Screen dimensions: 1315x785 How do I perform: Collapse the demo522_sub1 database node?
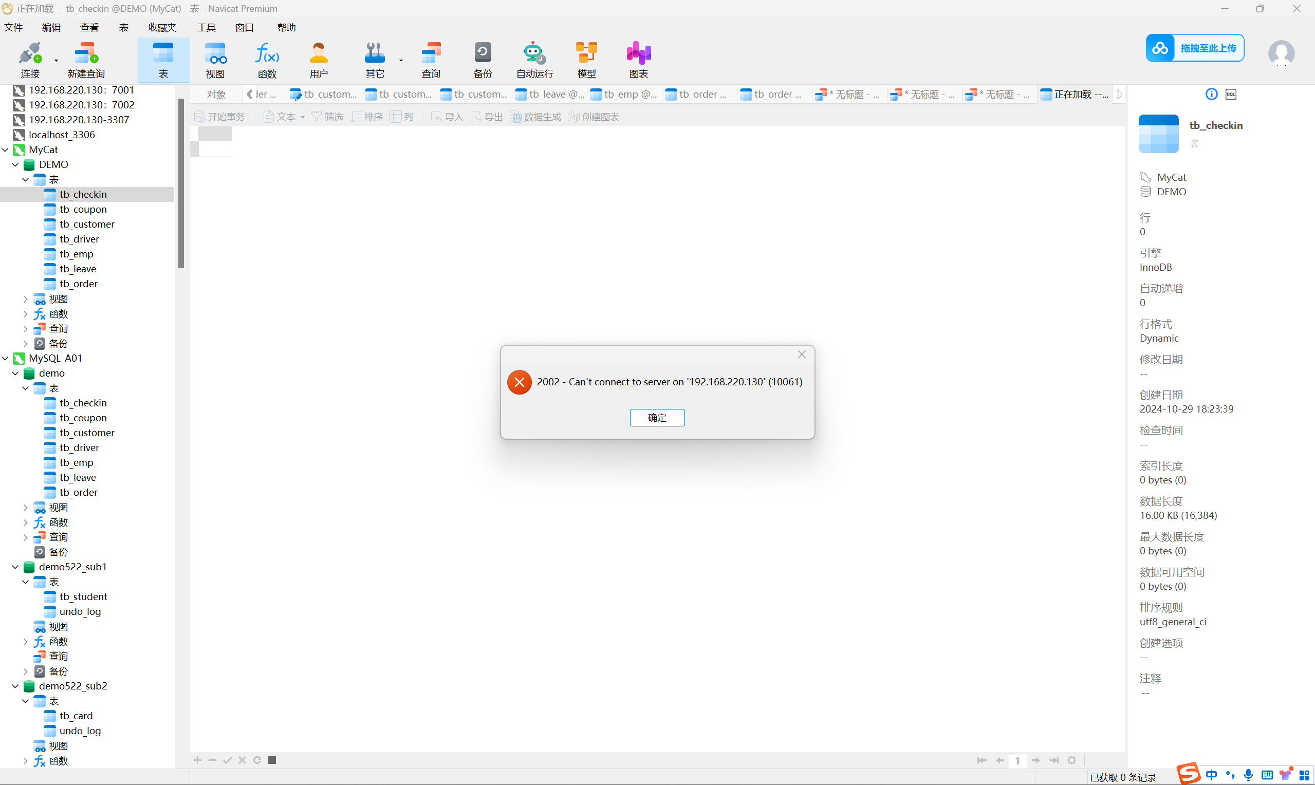[x=15, y=567]
